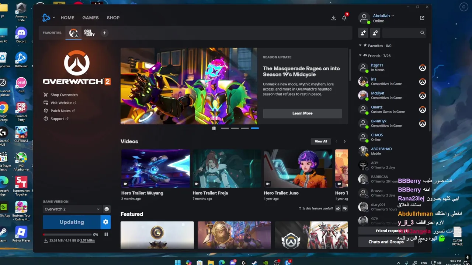This screenshot has width=472, height=265.
Task: Open Chats and Groups panel
Action: tap(386, 242)
